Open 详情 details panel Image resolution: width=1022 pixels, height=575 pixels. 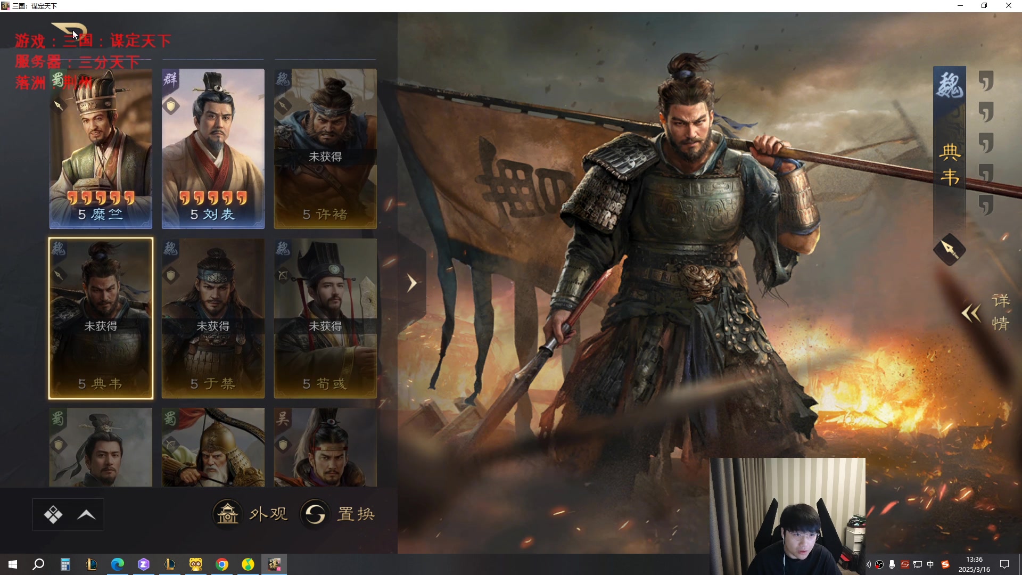[1000, 312]
